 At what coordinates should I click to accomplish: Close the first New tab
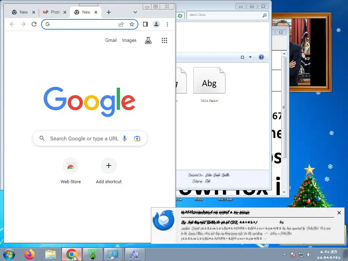(34, 12)
